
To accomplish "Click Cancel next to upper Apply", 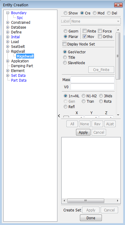I will coord(99,132).
